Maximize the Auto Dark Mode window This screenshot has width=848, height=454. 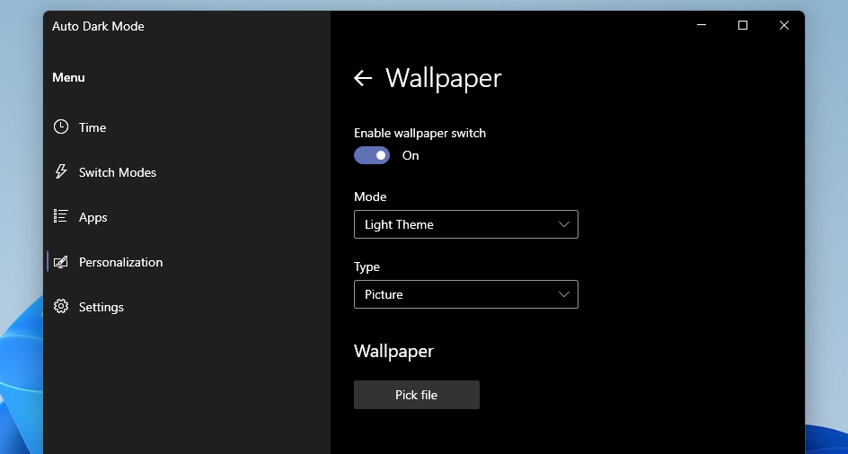click(x=743, y=25)
